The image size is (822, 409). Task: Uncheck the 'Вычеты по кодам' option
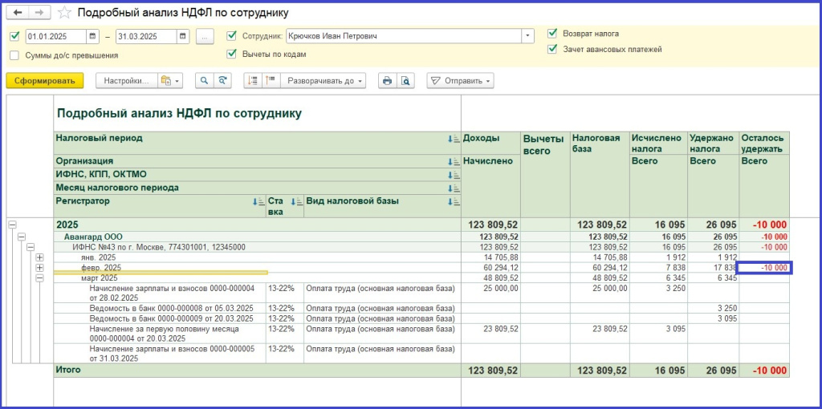pyautogui.click(x=232, y=55)
